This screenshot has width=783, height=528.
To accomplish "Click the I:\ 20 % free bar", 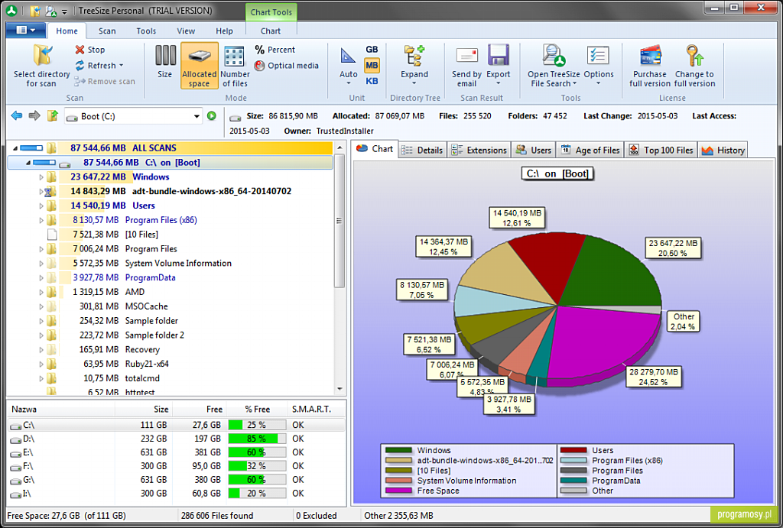I will pyautogui.click(x=257, y=494).
